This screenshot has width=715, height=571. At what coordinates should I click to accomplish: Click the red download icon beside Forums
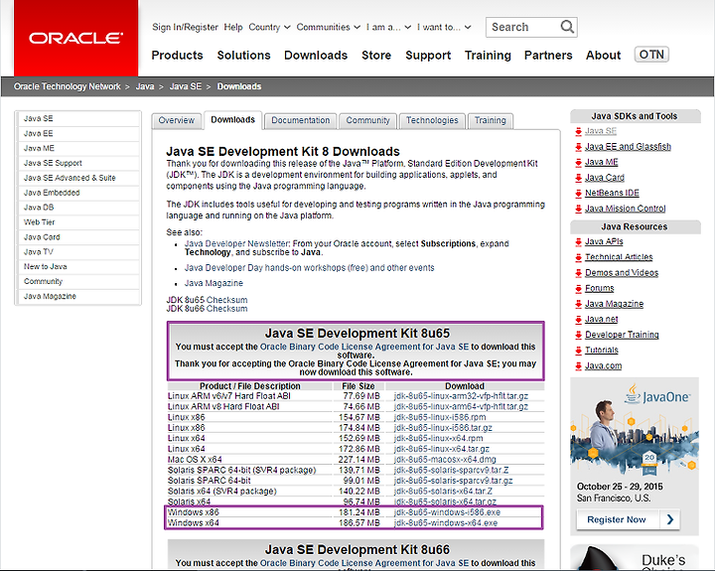578,289
